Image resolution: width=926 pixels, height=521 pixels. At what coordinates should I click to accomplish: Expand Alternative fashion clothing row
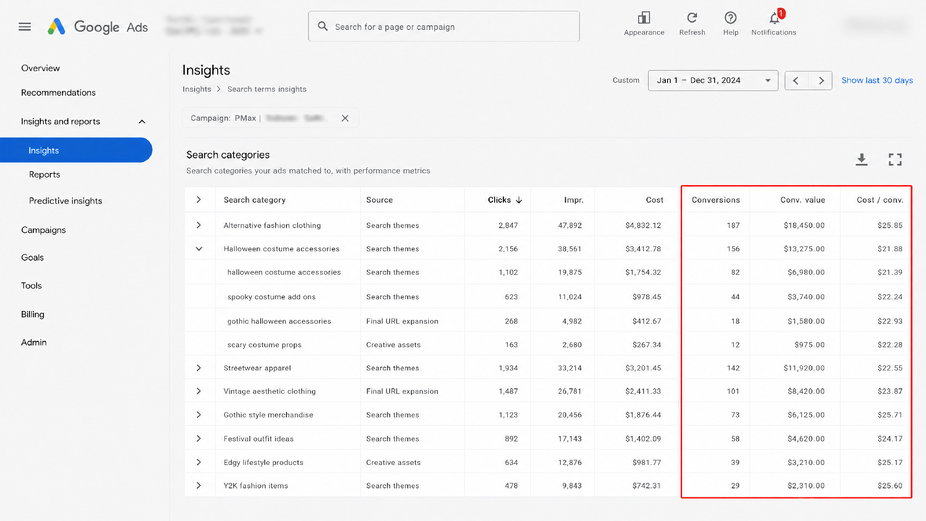[x=199, y=225]
